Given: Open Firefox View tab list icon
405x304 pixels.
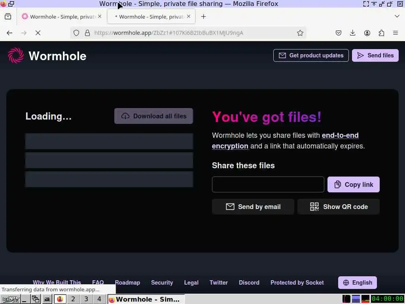Looking at the screenshot, I should (8, 17).
